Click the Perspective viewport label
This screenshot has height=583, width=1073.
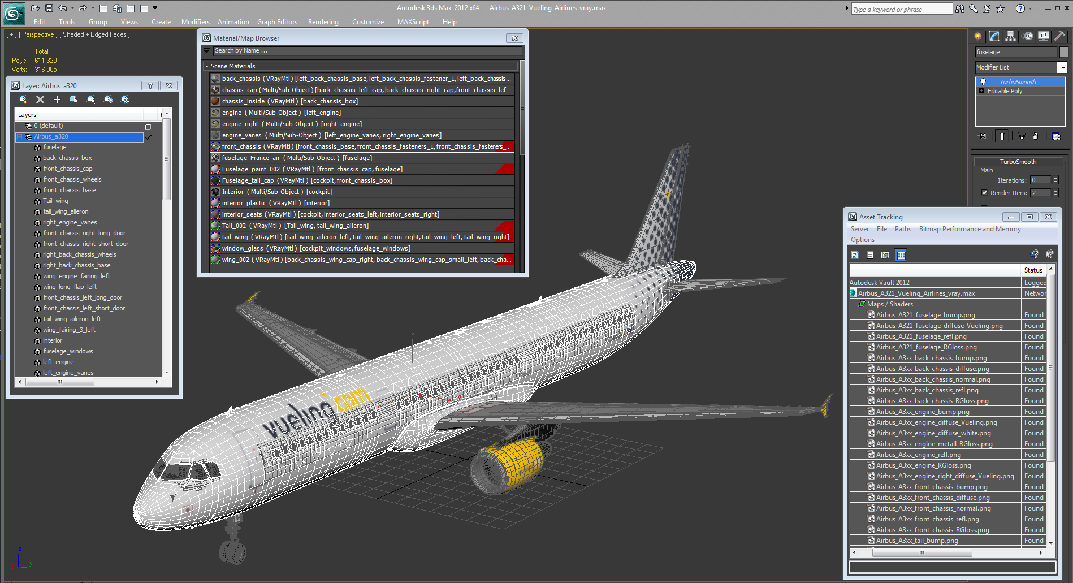[x=38, y=34]
